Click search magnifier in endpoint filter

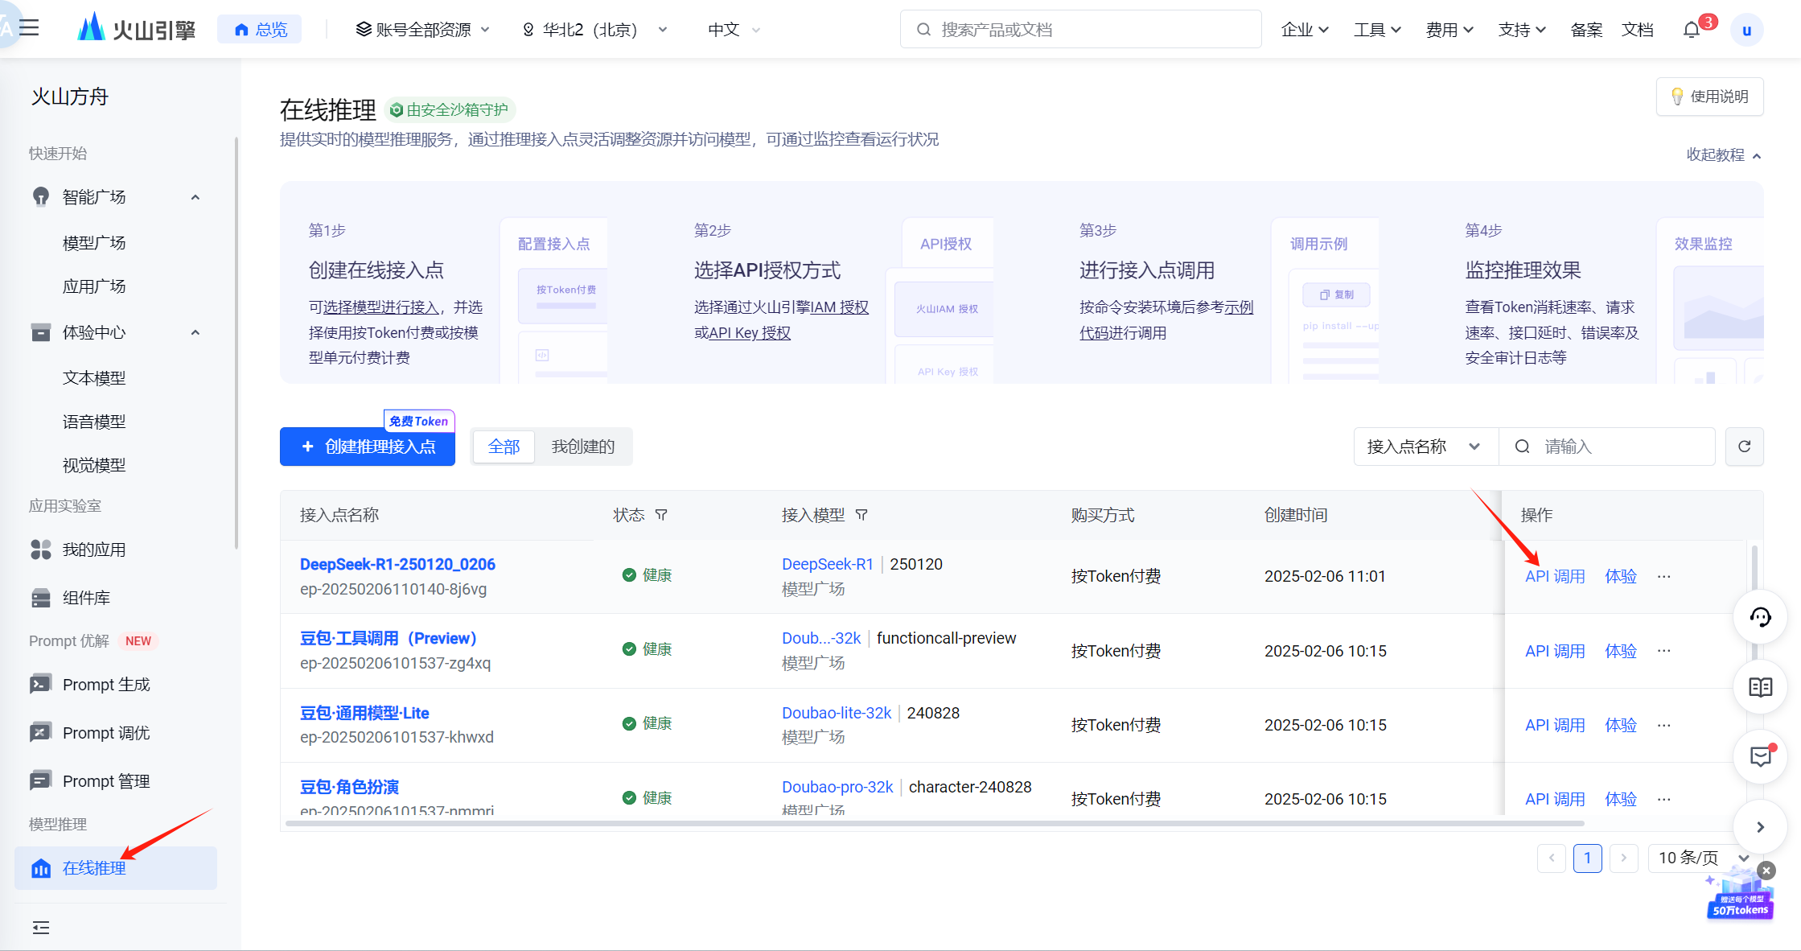pyautogui.click(x=1522, y=447)
